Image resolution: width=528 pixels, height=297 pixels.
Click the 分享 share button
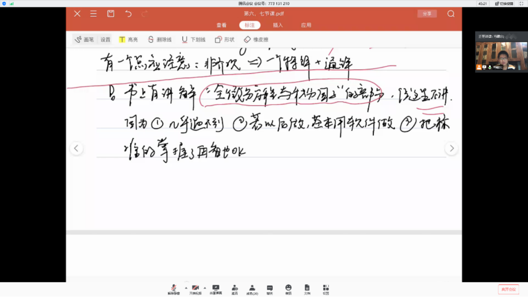[427, 14]
